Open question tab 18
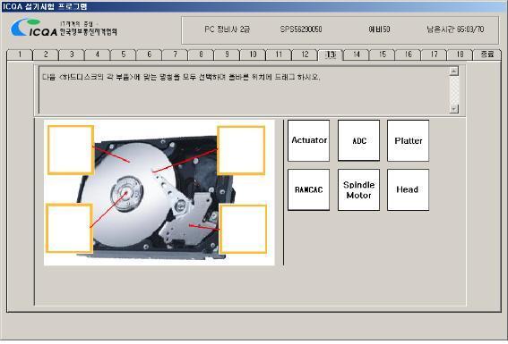Screen dimensions: 508x344 pyautogui.click(x=461, y=55)
